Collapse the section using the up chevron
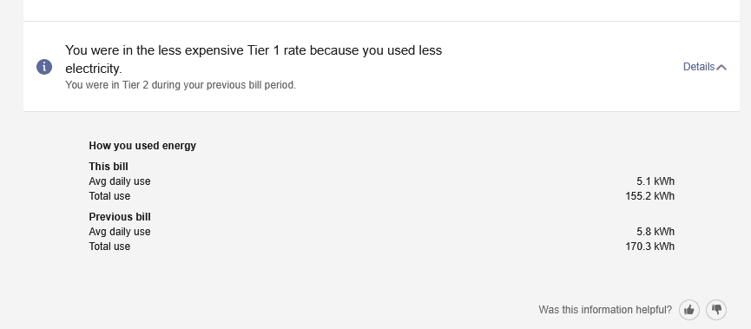 coord(721,68)
